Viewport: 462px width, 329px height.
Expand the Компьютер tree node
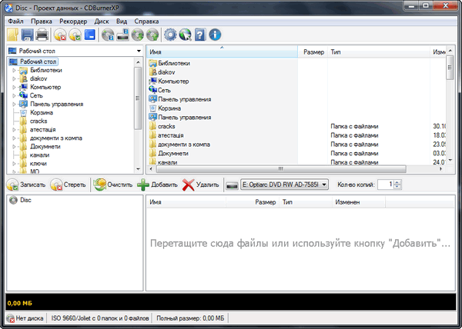pyautogui.click(x=14, y=87)
